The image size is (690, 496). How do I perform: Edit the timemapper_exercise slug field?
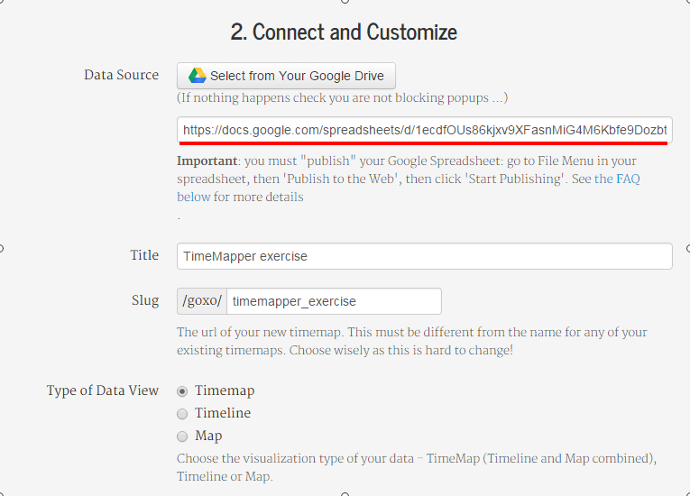[334, 301]
